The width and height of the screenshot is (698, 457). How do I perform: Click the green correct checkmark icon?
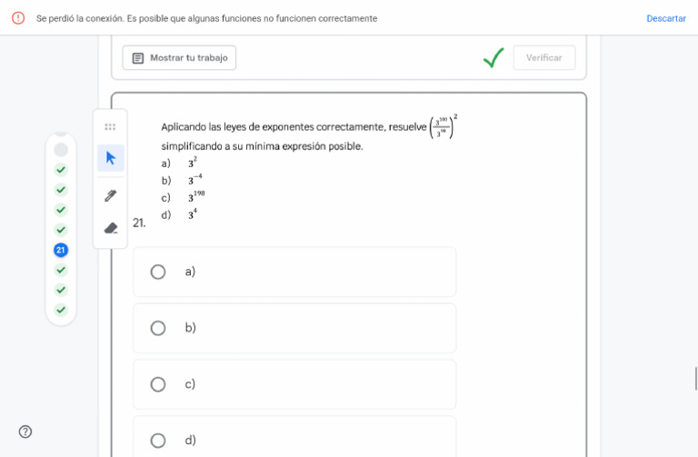click(x=494, y=58)
